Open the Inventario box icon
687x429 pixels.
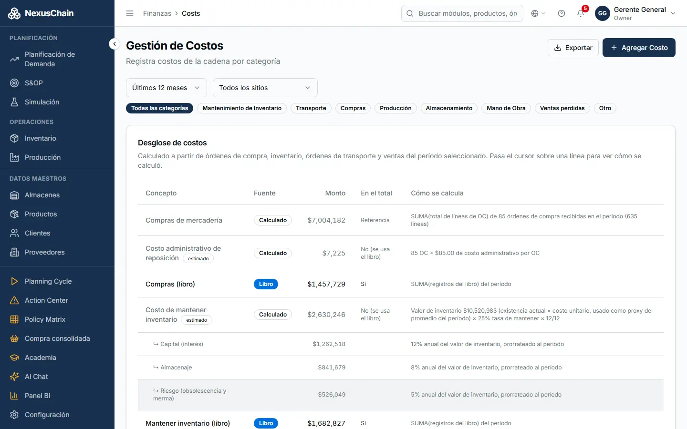pos(14,138)
